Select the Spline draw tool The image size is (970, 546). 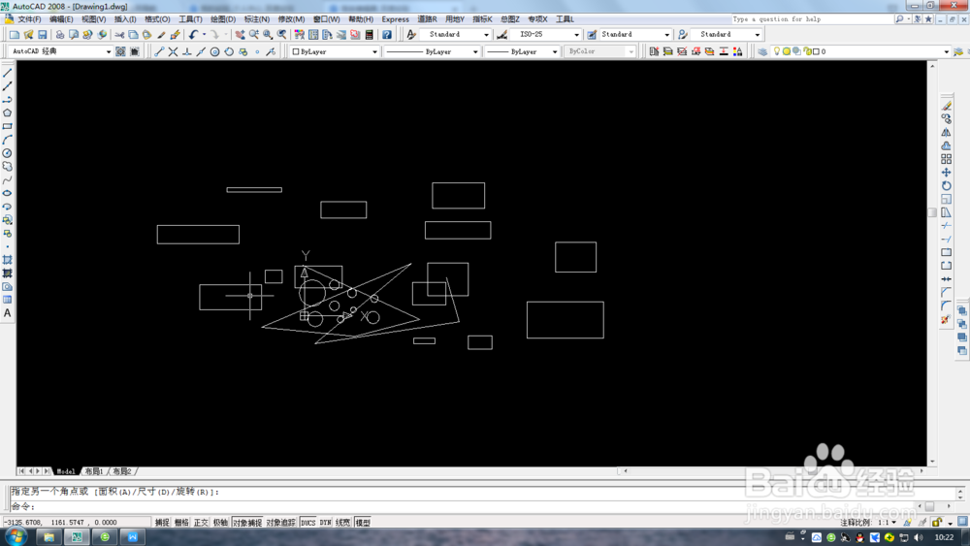[8, 180]
